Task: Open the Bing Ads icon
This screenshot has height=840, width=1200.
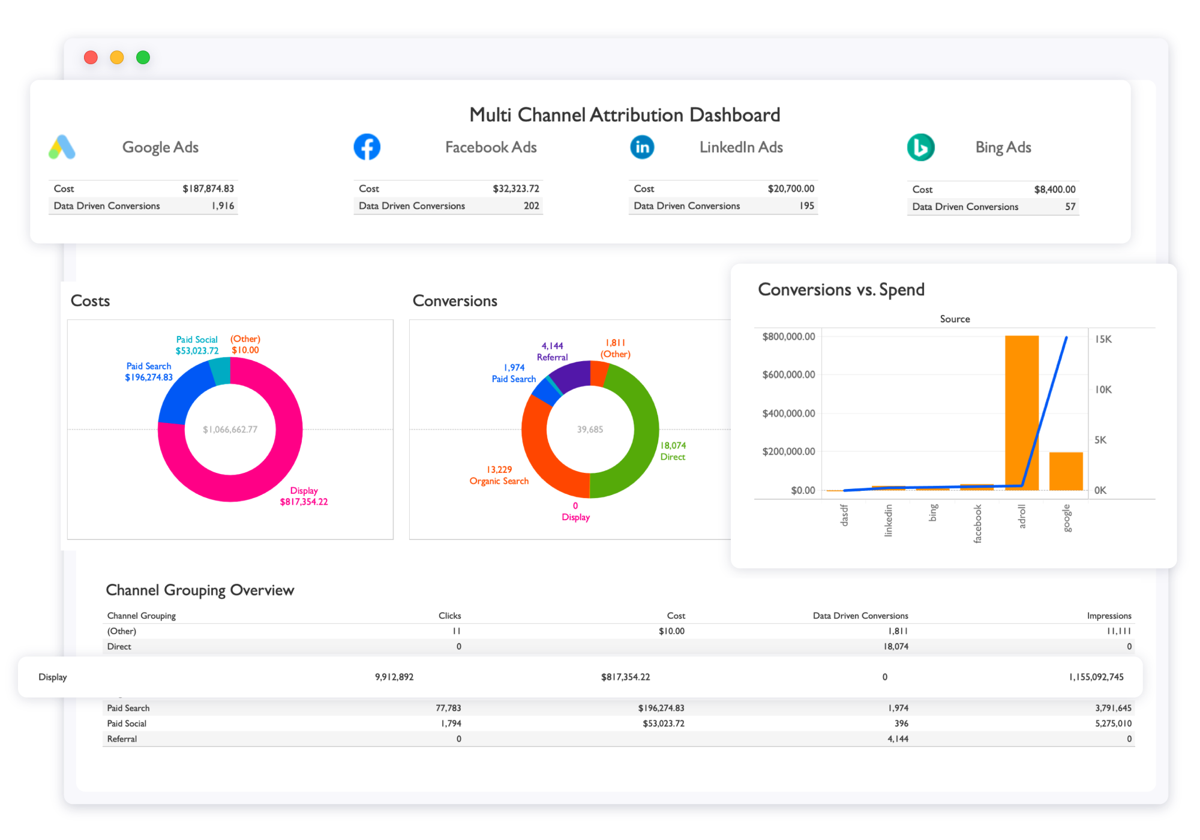Action: click(x=921, y=147)
